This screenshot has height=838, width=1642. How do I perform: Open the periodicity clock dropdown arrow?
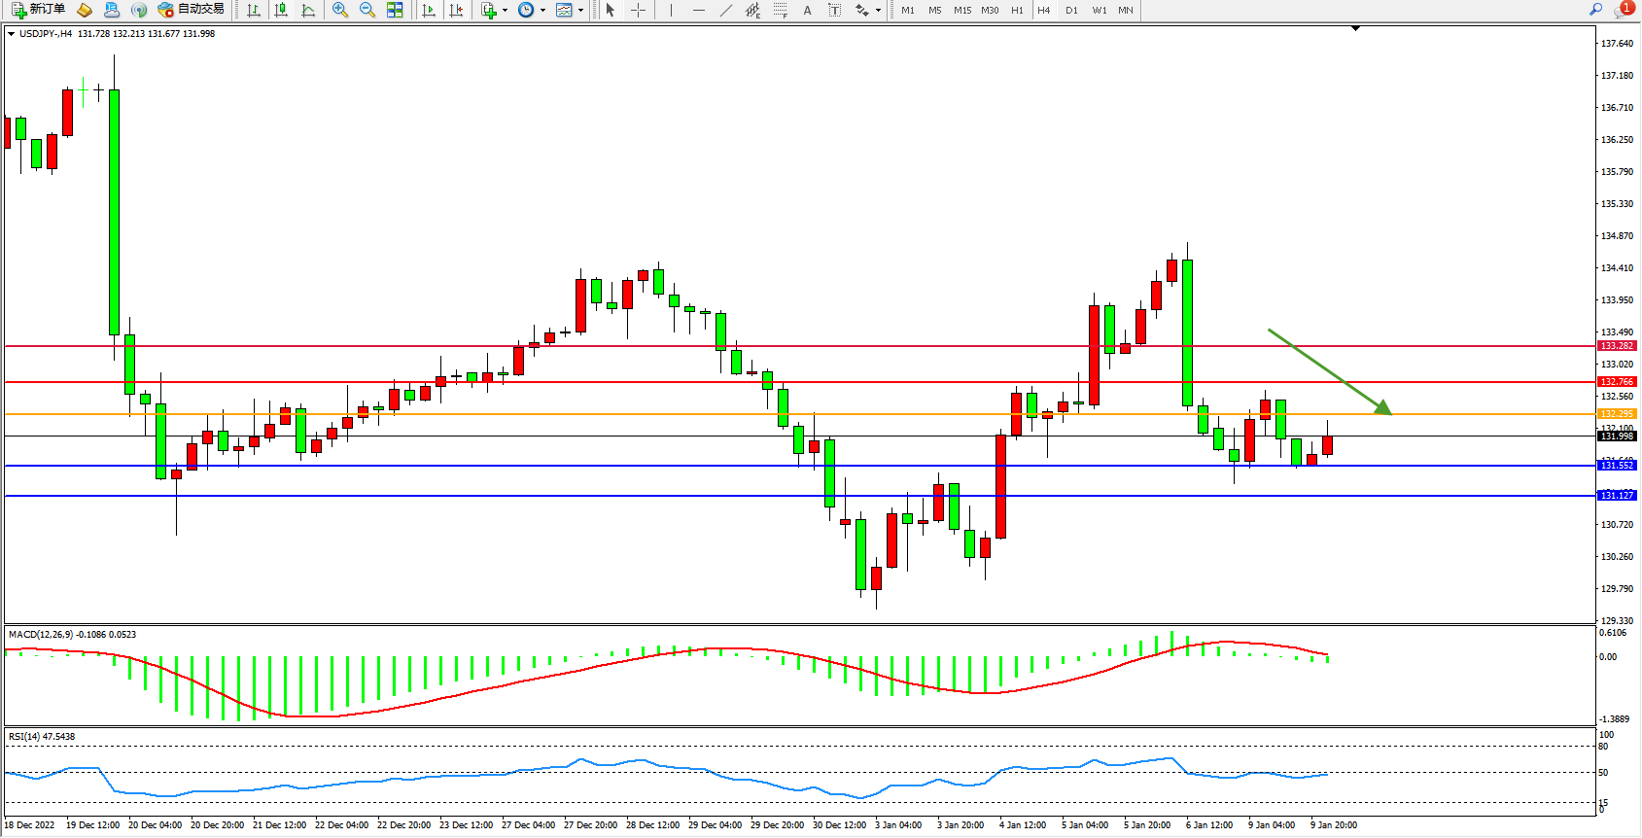click(542, 11)
